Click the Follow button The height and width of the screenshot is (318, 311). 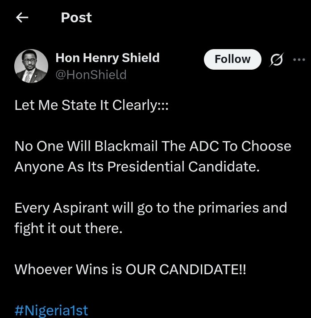tap(232, 59)
